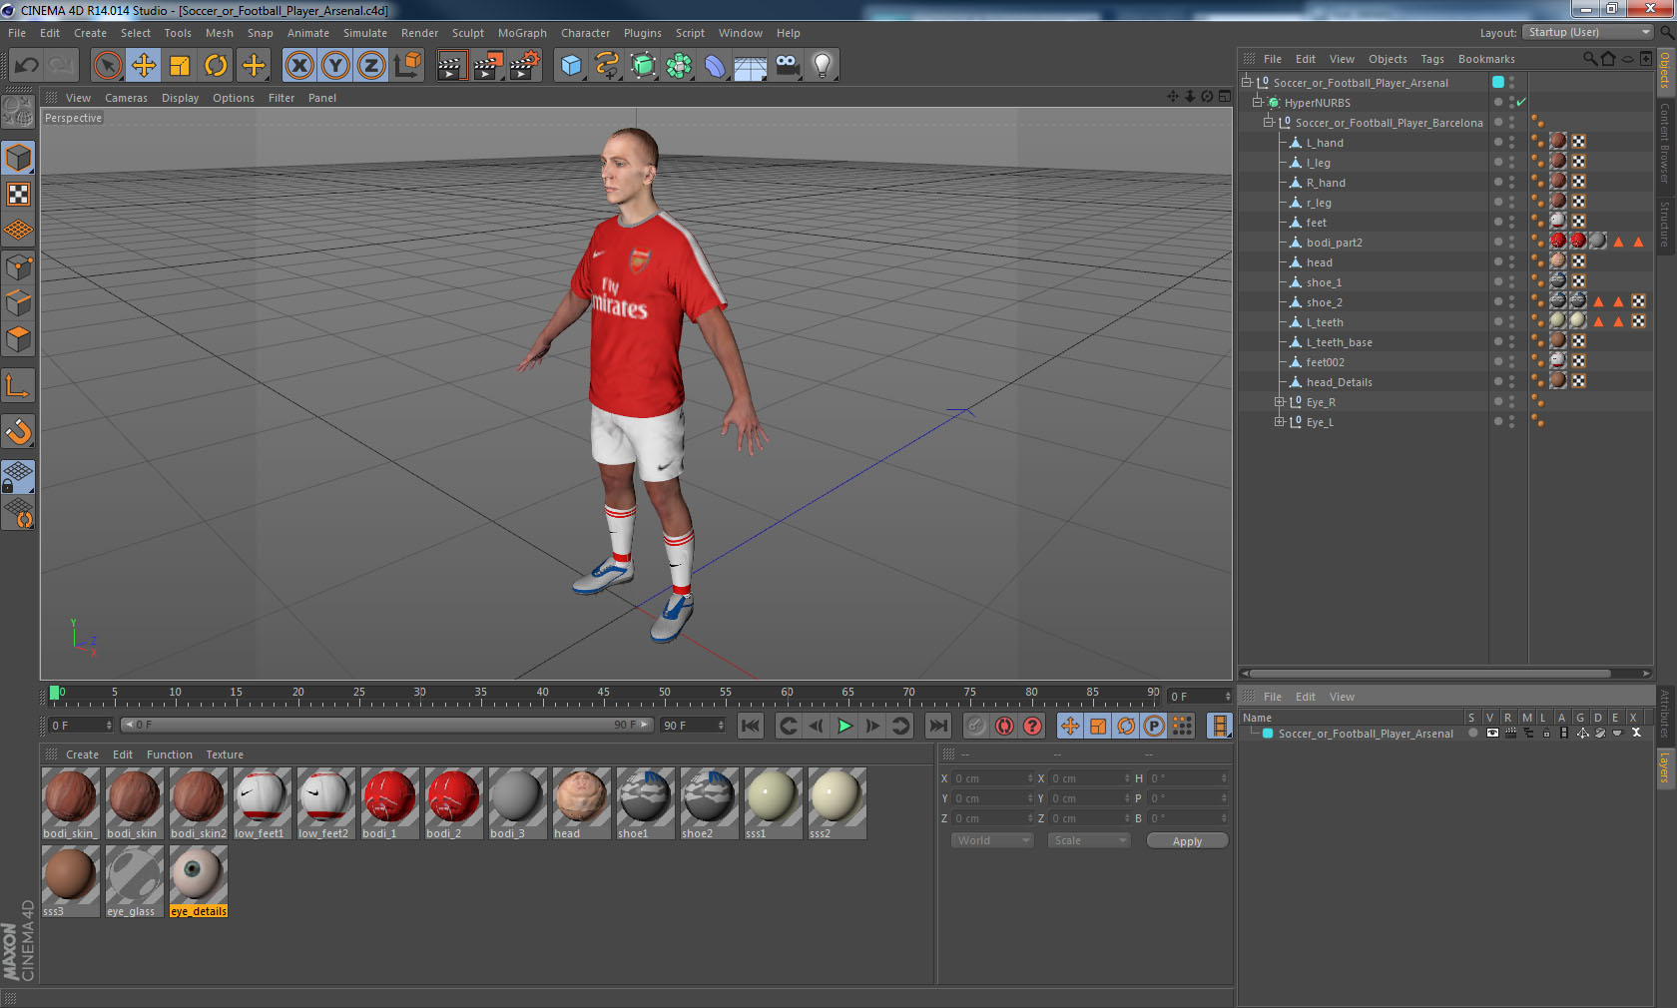
Task: Jump to the animation start
Action: tap(751, 726)
